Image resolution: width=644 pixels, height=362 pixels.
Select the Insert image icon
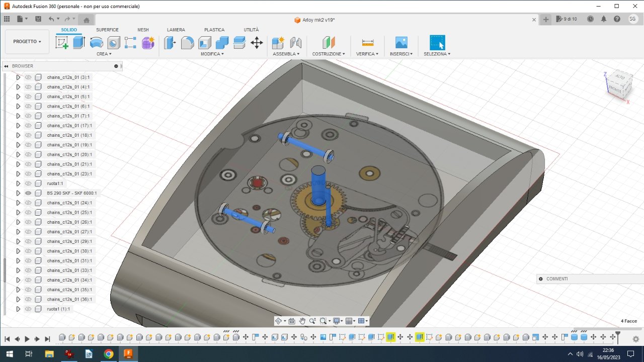[401, 43]
